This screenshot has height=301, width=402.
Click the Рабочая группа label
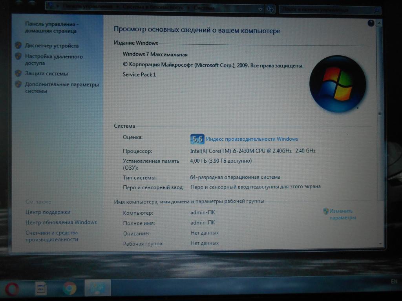coord(143,244)
